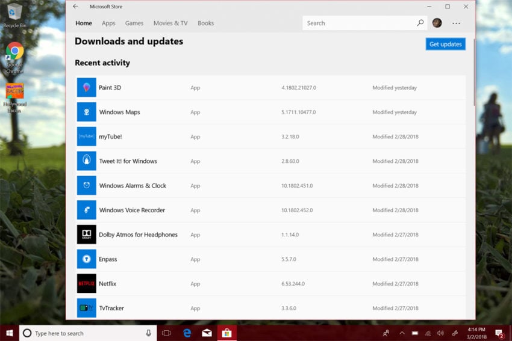The height and width of the screenshot is (341, 512).
Task: Click the TvTracker app icon
Action: coord(87,308)
